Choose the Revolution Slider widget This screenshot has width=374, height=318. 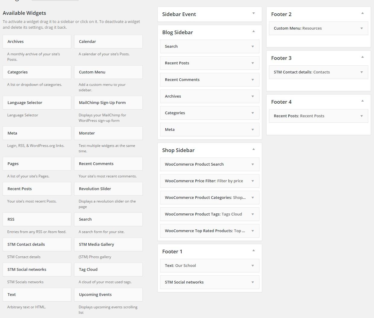point(108,189)
